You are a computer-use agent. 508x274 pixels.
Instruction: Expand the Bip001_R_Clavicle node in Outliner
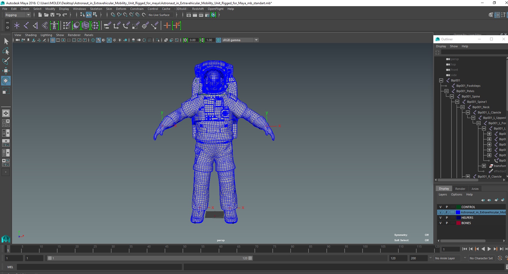(x=468, y=177)
